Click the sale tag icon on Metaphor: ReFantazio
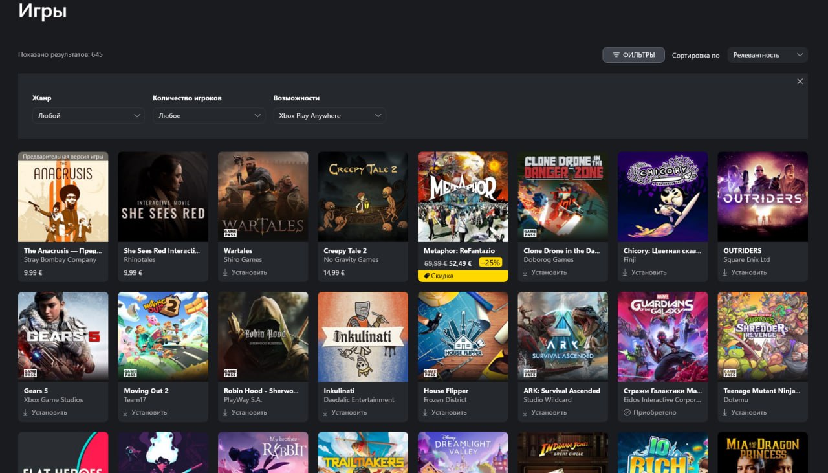Viewport: 828px width, 473px height. (x=426, y=276)
